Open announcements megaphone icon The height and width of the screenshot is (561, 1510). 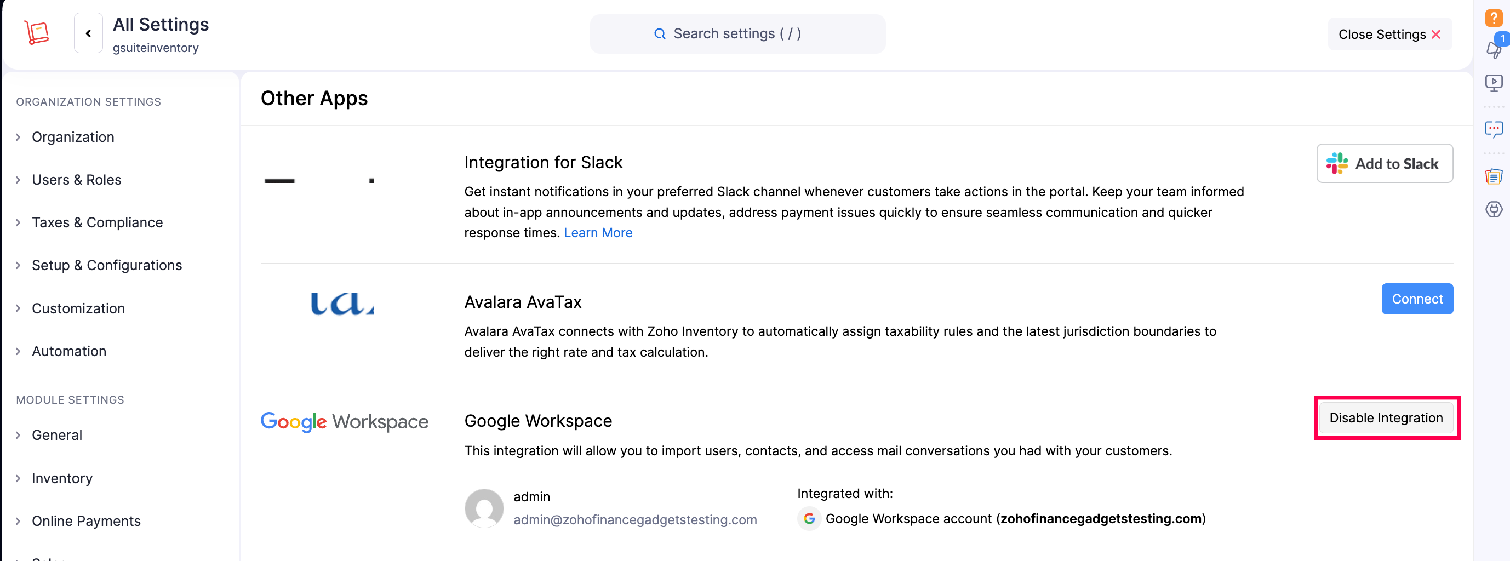pyautogui.click(x=1493, y=49)
